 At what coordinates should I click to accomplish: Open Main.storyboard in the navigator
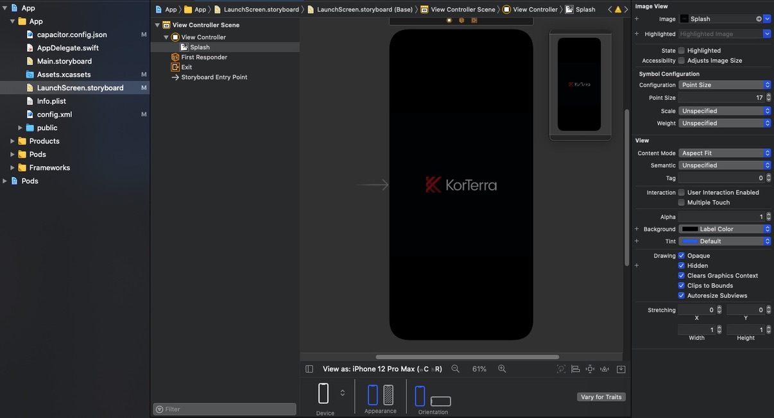coord(64,62)
